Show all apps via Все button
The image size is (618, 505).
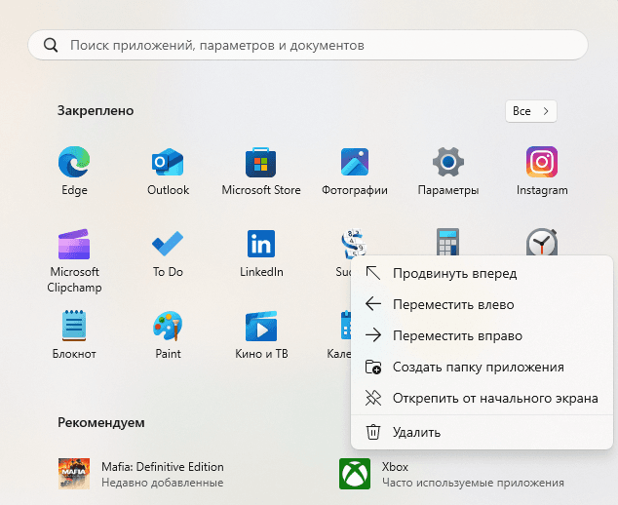531,111
